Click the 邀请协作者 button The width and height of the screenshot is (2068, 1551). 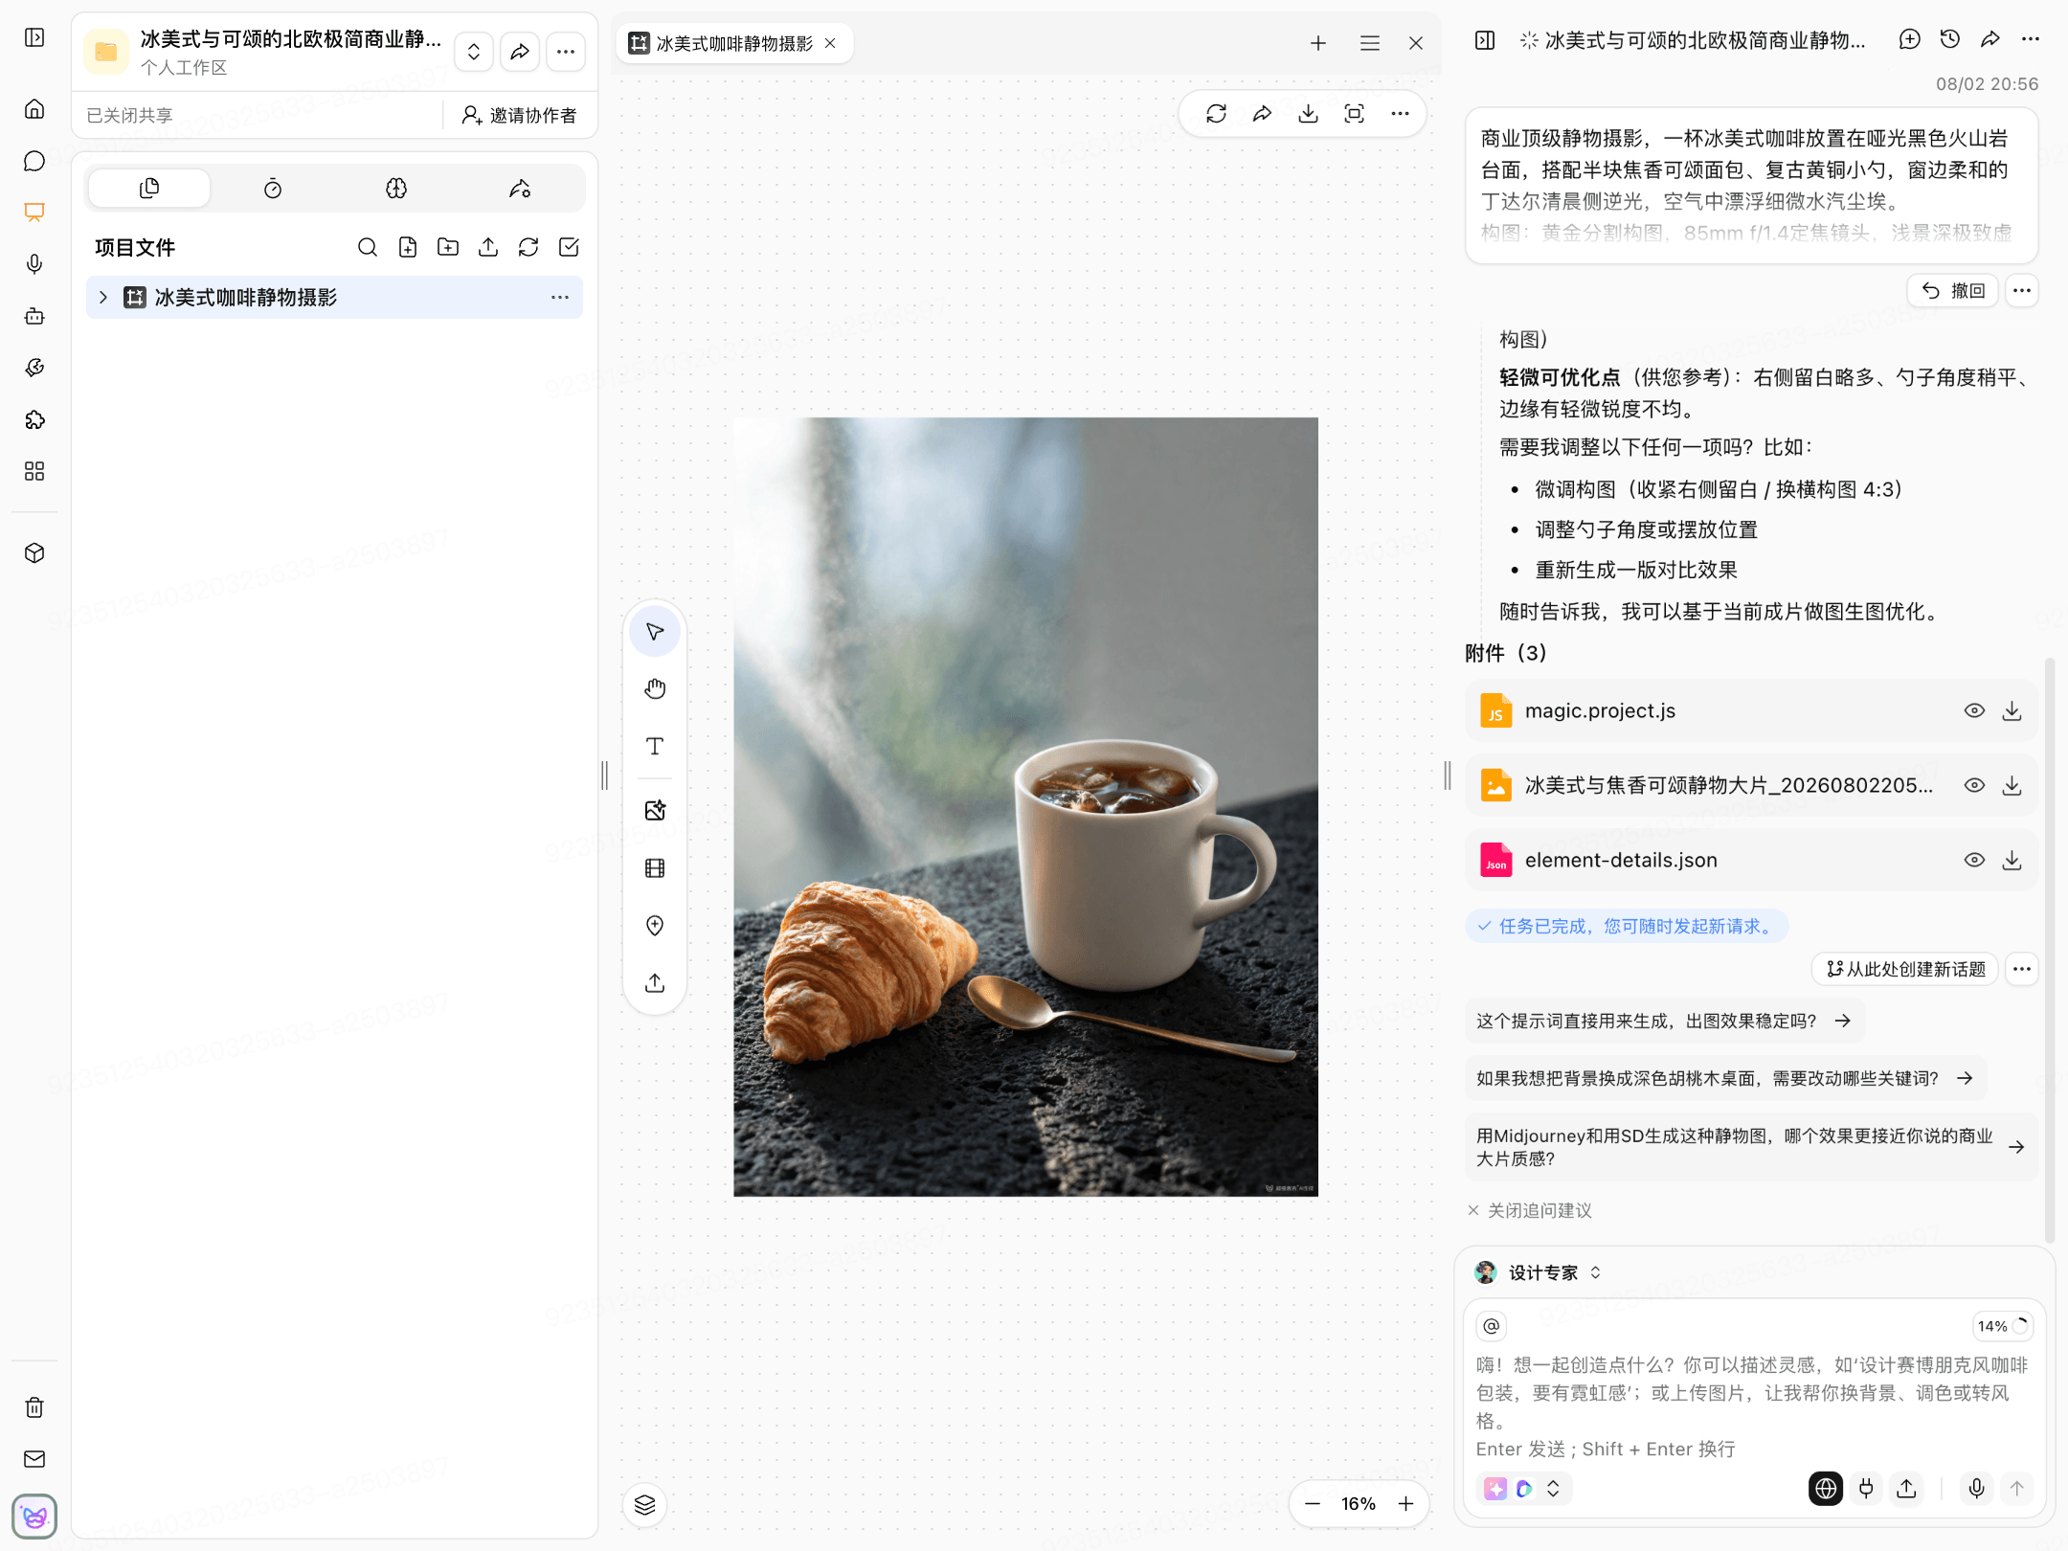[519, 115]
